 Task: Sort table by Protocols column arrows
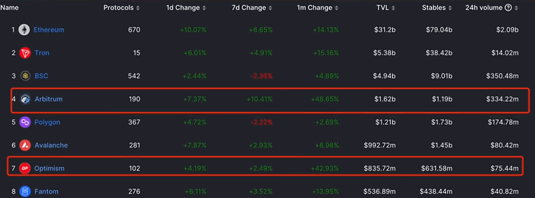click(138, 8)
